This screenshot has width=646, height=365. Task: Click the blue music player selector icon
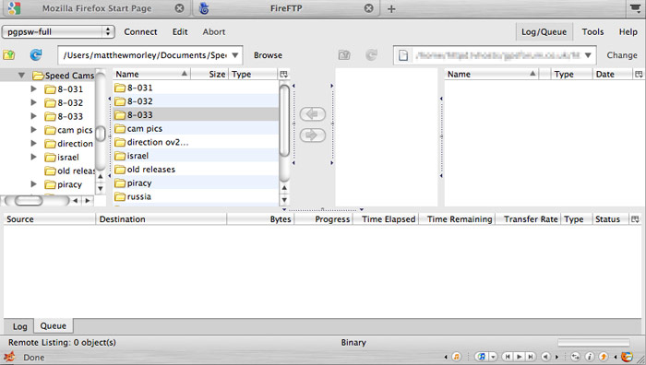pos(481,357)
